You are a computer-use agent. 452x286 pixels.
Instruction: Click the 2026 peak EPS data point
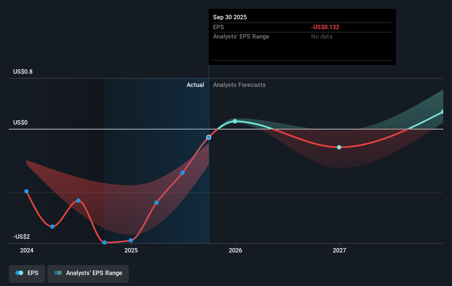[235, 121]
